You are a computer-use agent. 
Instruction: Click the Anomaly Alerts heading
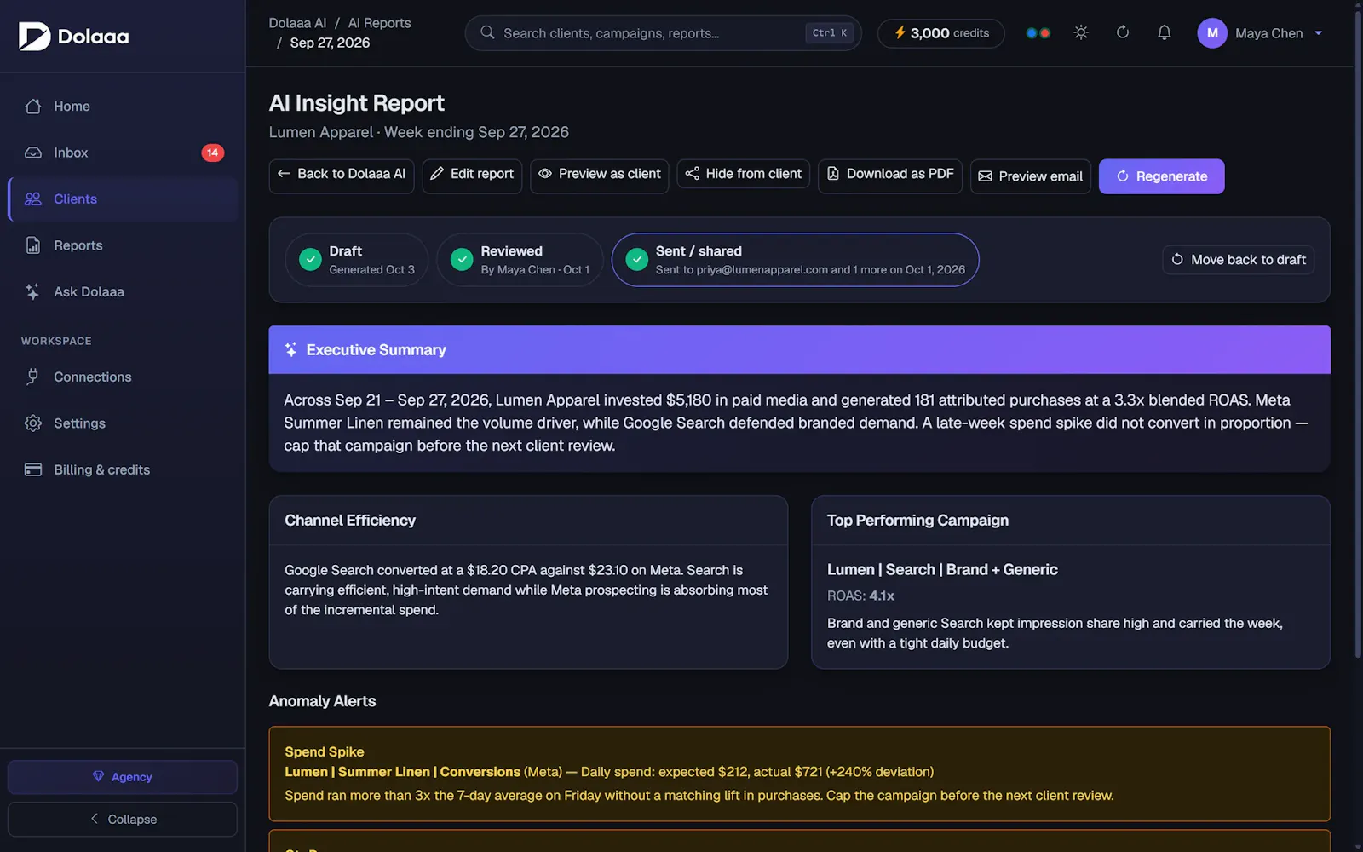pos(322,701)
